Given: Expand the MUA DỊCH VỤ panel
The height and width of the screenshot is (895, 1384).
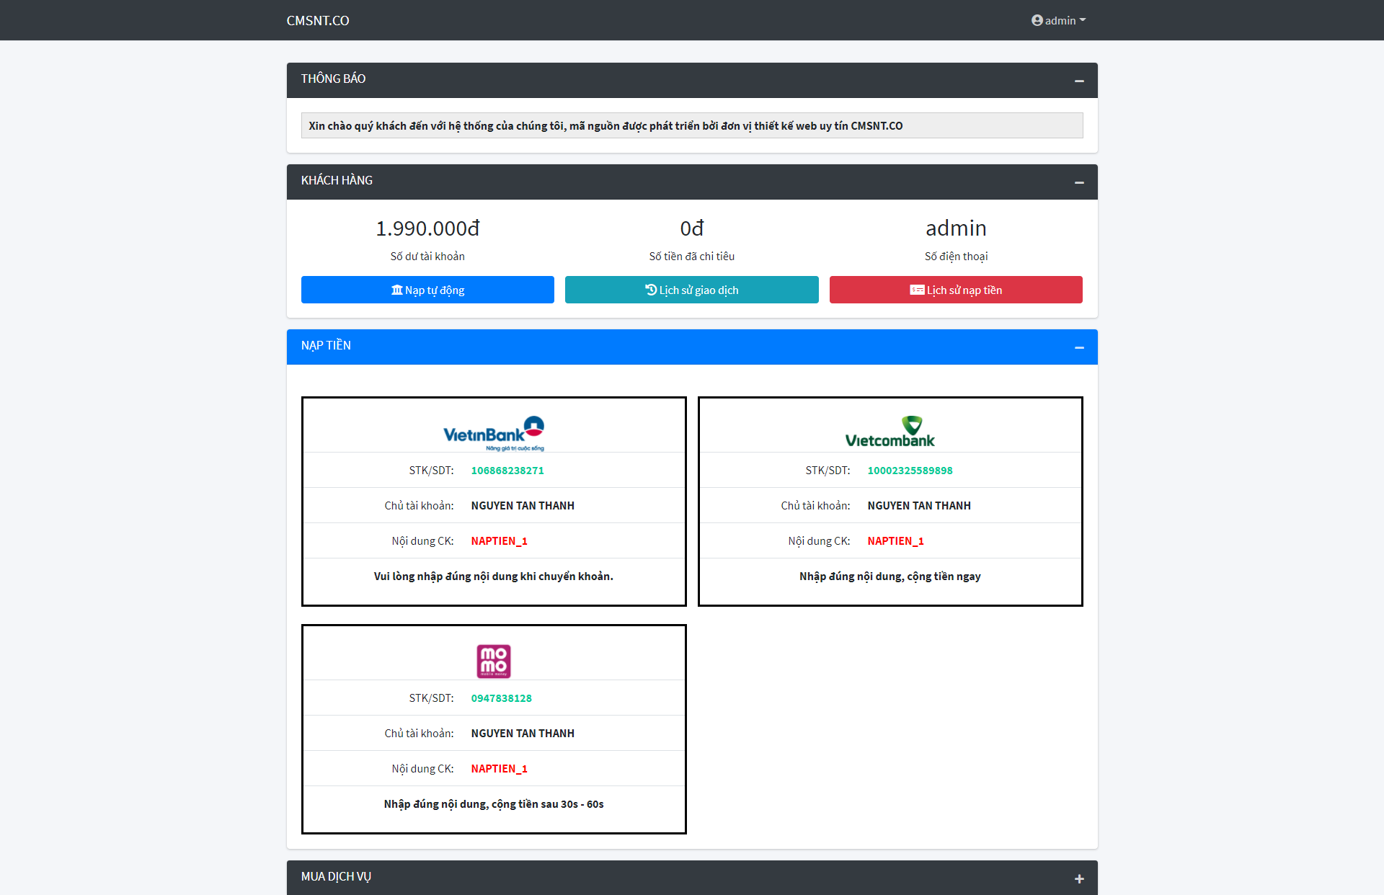Looking at the screenshot, I should 1079,878.
